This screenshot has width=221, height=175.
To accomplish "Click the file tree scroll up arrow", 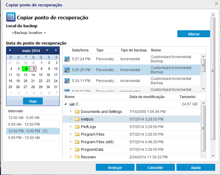I will 203,103.
